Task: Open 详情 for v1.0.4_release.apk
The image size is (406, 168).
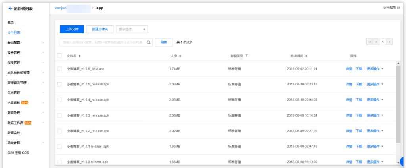Action: pyautogui.click(x=349, y=100)
